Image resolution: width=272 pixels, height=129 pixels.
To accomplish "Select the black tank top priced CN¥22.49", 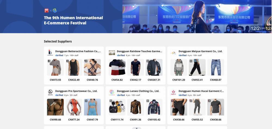I will pos(74,67).
